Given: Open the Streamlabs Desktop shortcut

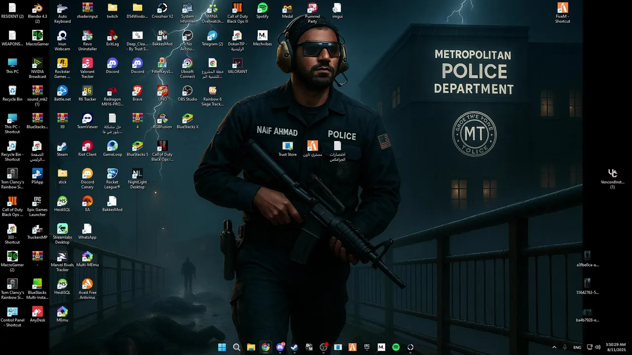Looking at the screenshot, I should point(62,234).
